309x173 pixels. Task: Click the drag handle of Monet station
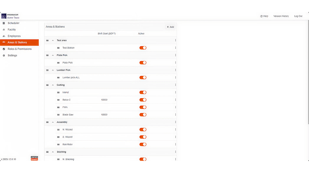[58, 92]
